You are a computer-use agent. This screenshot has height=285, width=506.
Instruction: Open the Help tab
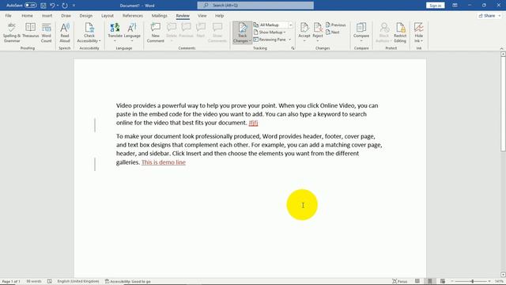pos(220,16)
